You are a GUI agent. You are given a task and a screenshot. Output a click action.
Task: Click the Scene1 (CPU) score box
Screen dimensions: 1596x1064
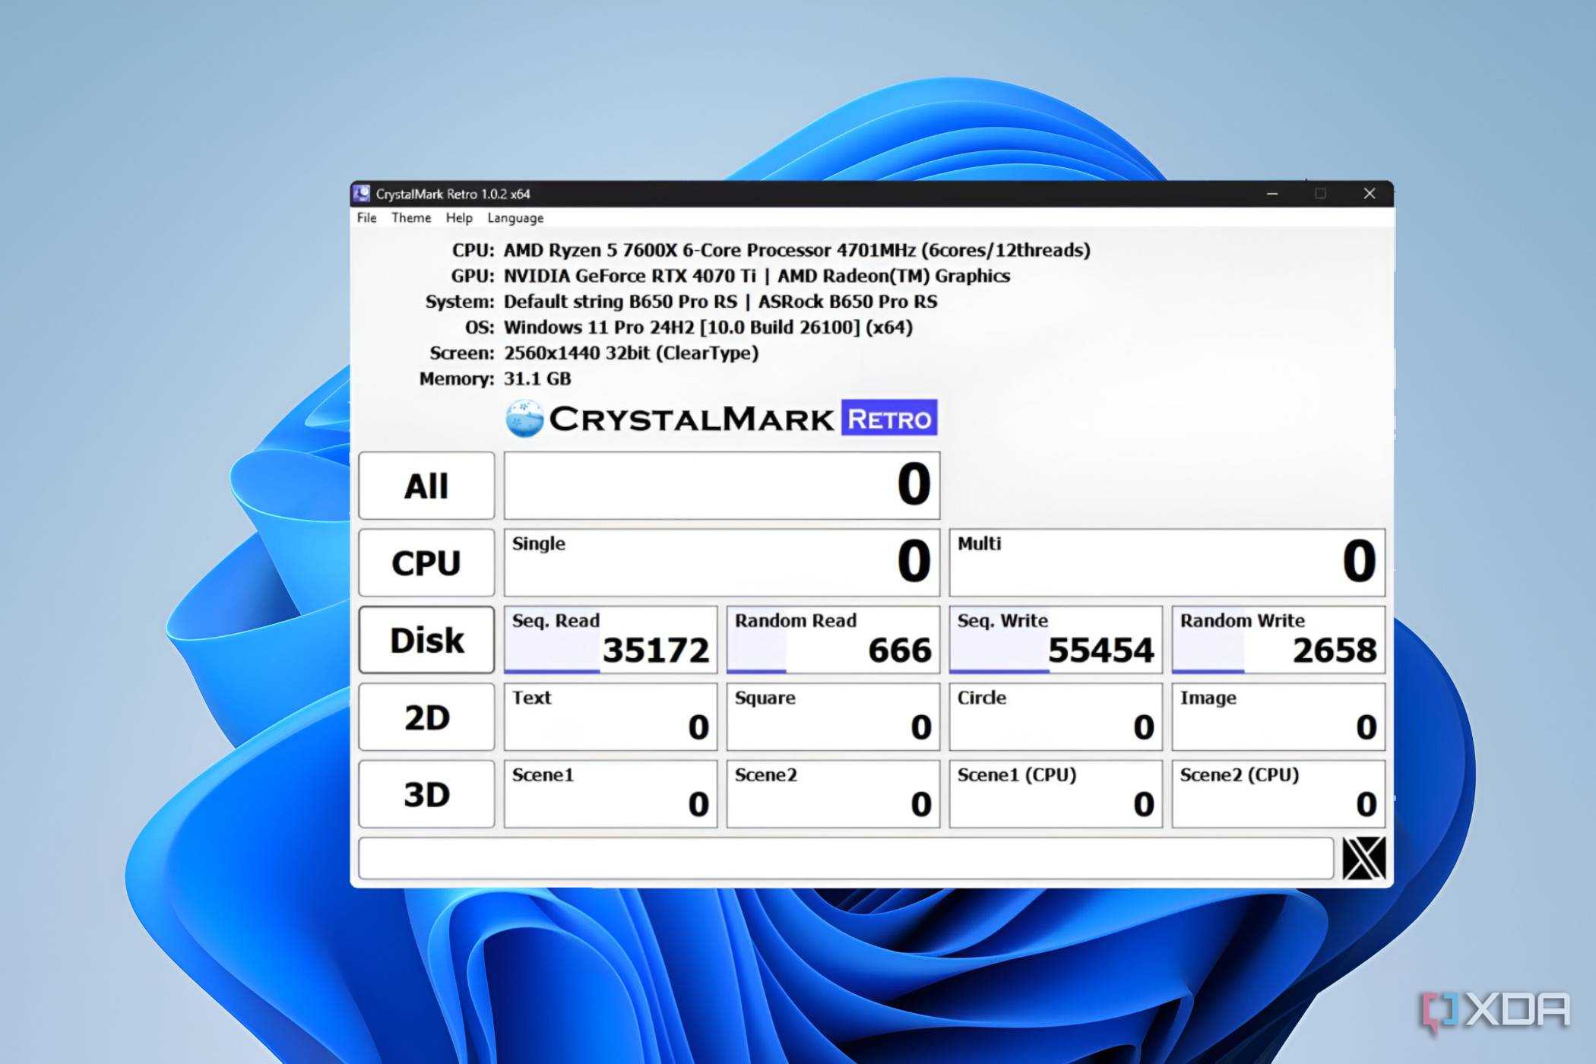coord(1056,794)
